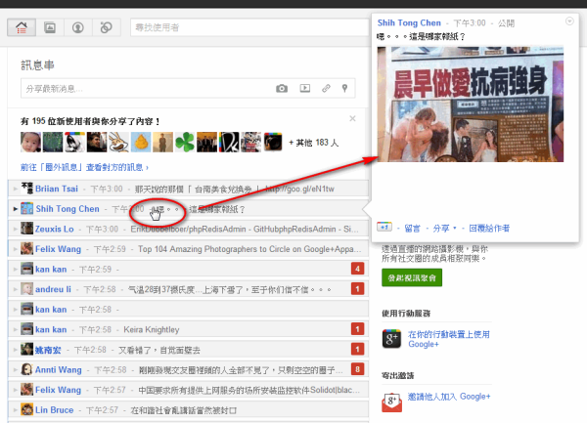Open post options dropdown in popup
This screenshot has height=423, width=587.
click(569, 21)
